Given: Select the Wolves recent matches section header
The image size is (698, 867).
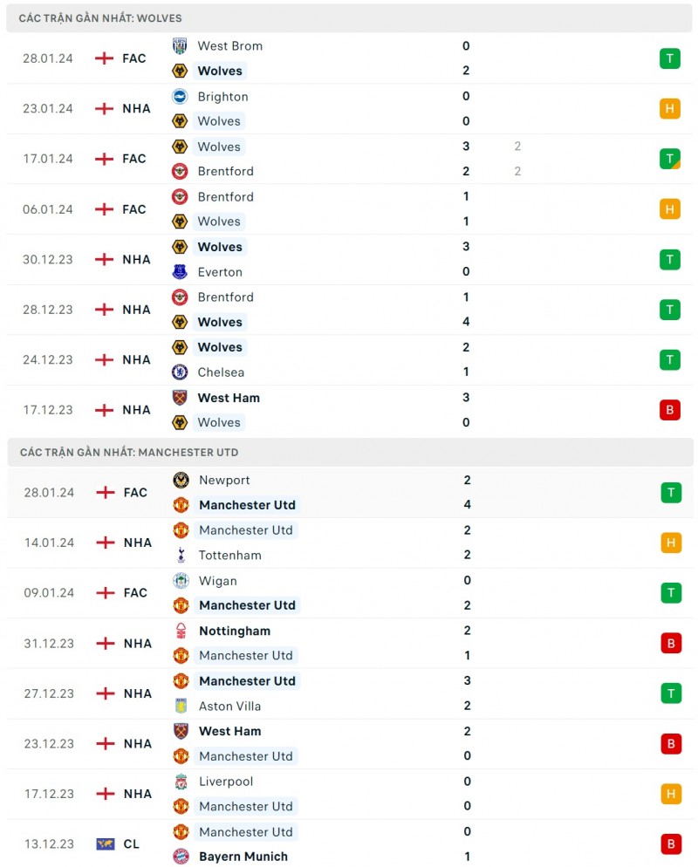Looking at the screenshot, I should pos(100,18).
